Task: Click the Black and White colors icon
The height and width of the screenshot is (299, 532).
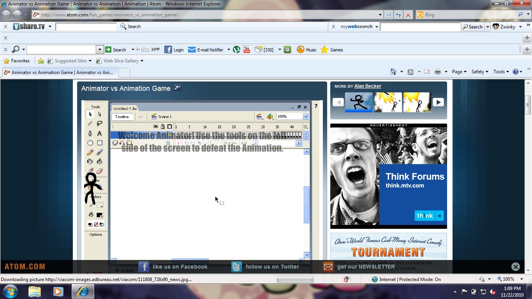Action: click(90, 225)
